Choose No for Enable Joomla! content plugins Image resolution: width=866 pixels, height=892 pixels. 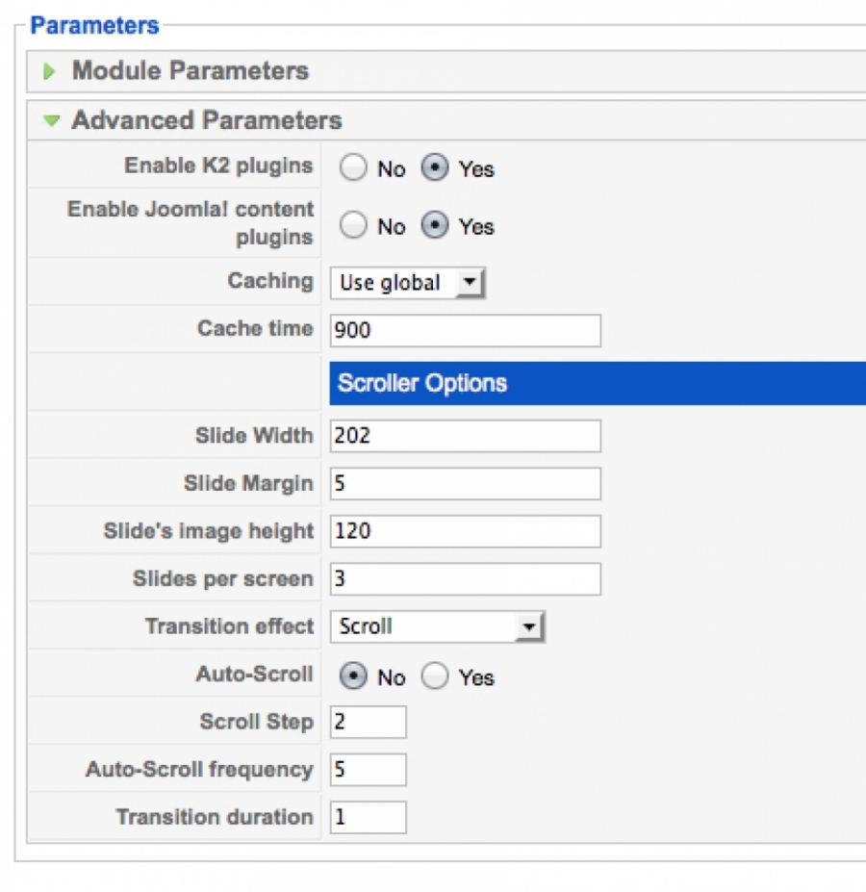[353, 225]
